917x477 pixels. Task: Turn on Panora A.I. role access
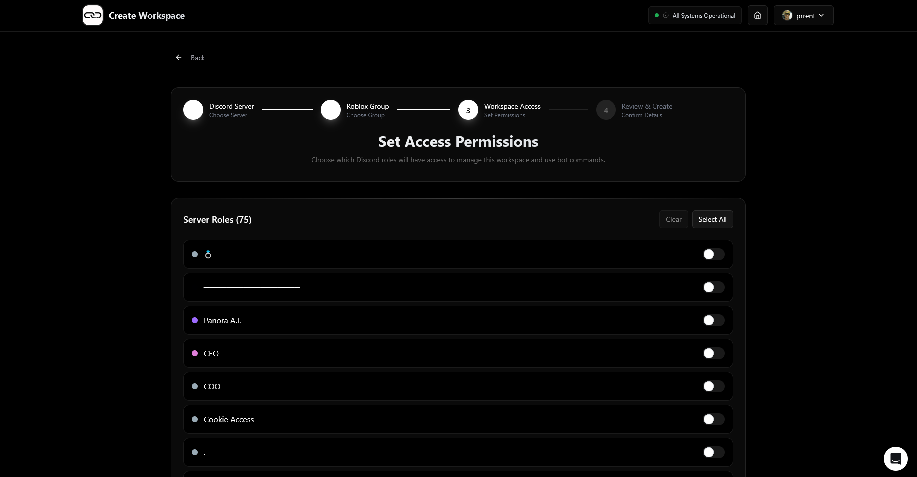[x=713, y=321]
